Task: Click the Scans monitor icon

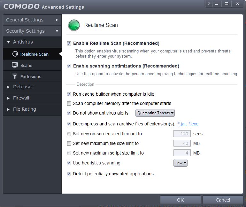Action: 15,65
